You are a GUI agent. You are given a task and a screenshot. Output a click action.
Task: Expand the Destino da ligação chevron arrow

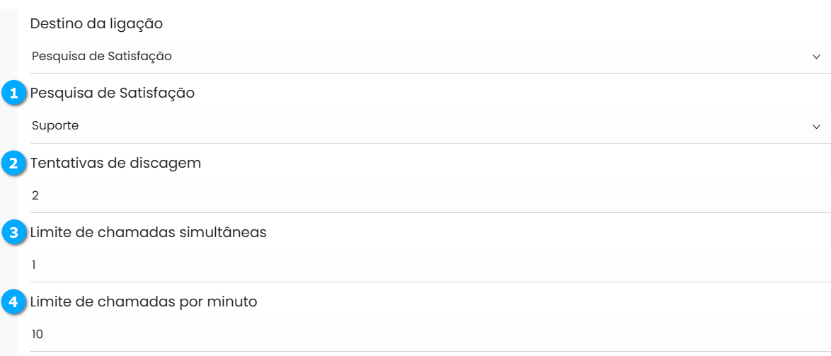coord(816,57)
